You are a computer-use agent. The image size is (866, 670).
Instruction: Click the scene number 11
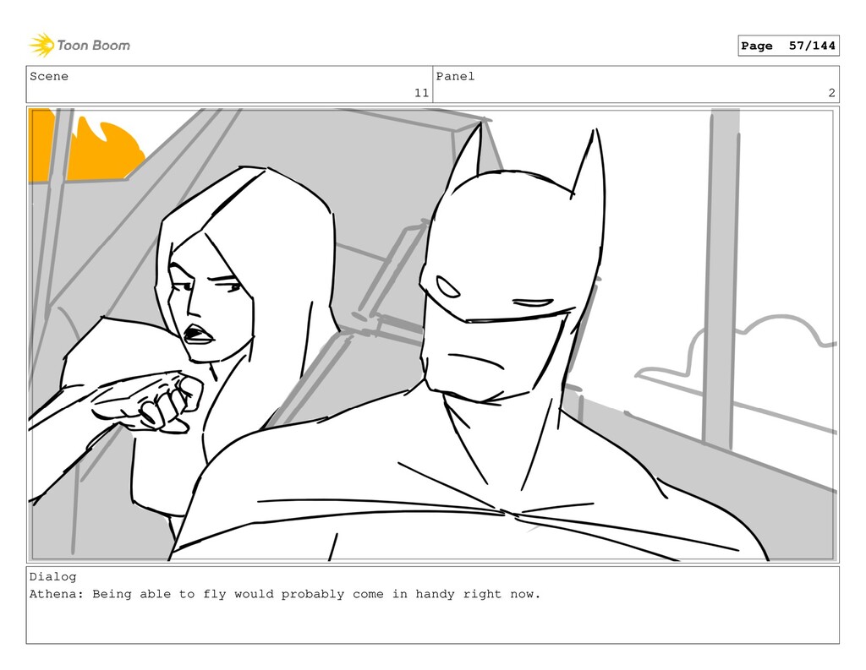[x=421, y=93]
